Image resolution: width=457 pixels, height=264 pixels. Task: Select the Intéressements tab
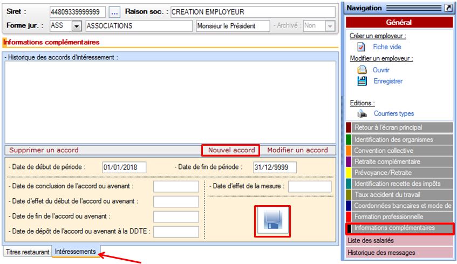pos(76,252)
